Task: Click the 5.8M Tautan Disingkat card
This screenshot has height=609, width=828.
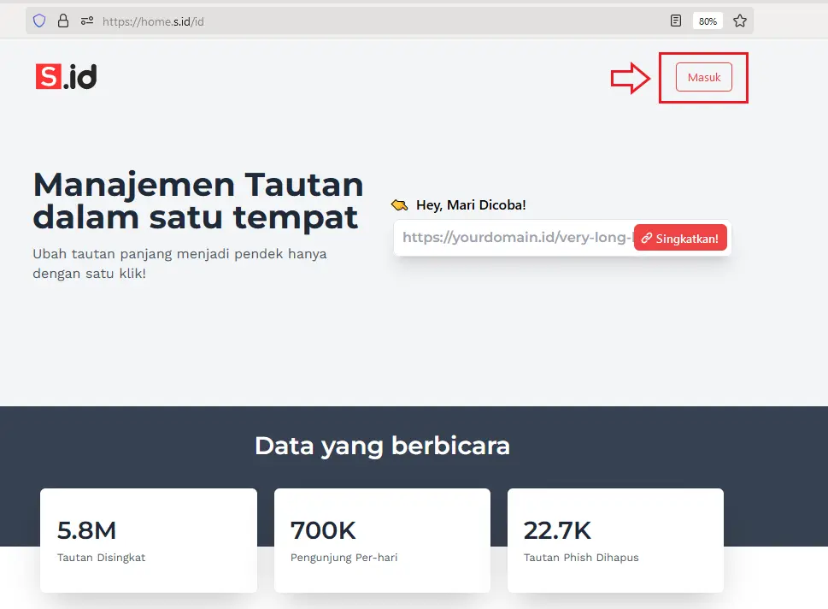Action: tap(149, 540)
